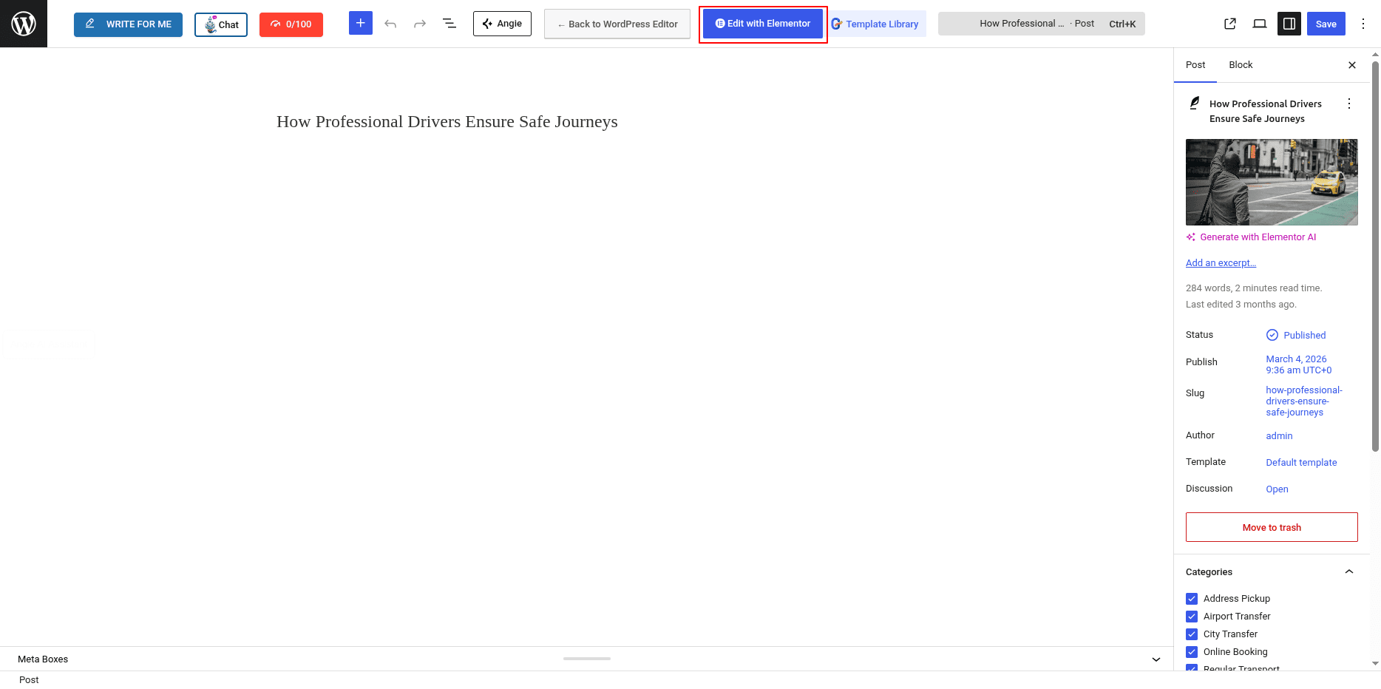Open the device preview options
Viewport: 1381px width, 689px height.
(x=1260, y=24)
